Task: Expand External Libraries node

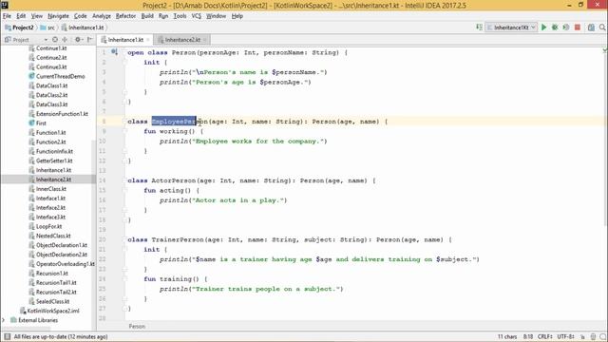Action: tap(4, 320)
